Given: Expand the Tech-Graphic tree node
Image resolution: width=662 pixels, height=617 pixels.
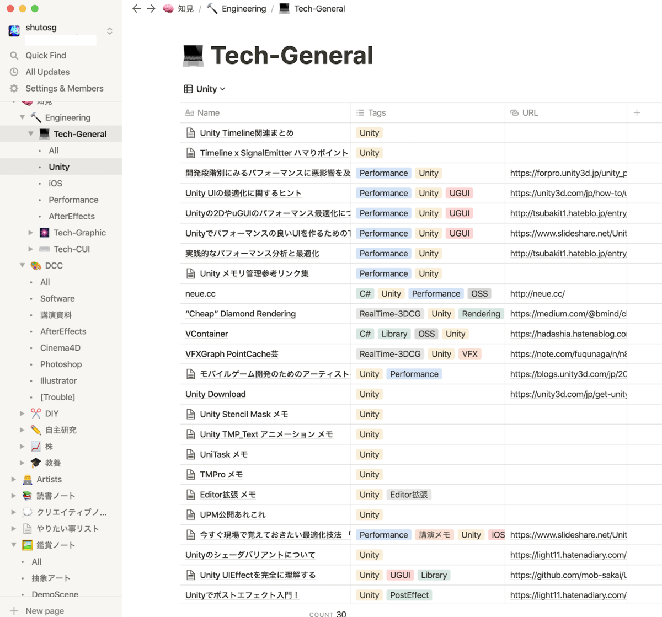Looking at the screenshot, I should click(x=31, y=233).
